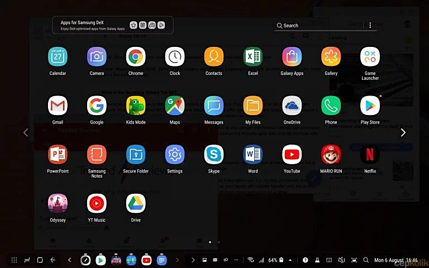
Task: Open the Gmail app
Action: (x=58, y=106)
